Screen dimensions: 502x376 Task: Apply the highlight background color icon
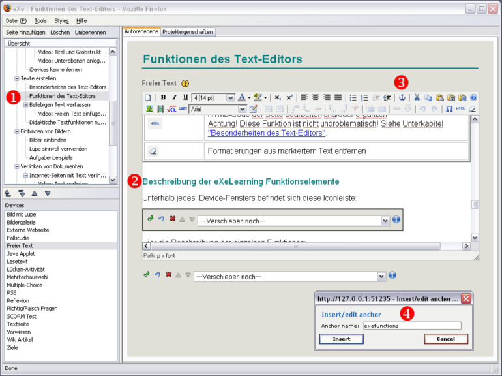(258, 97)
